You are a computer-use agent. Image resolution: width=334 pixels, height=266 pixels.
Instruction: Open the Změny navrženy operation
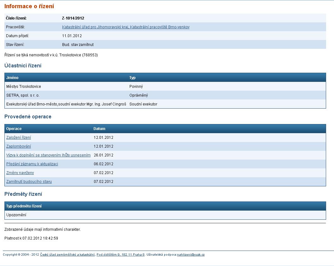[x=20, y=173]
